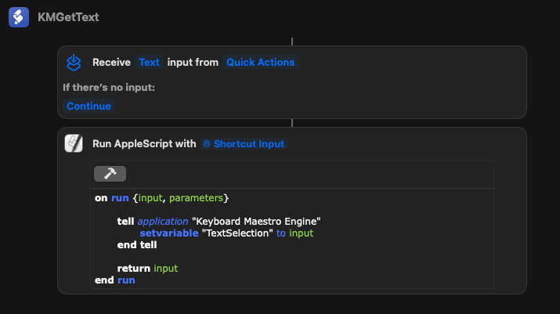Select the Shortcut Input variable token
Screen dimensions: 560x314
click(x=244, y=143)
